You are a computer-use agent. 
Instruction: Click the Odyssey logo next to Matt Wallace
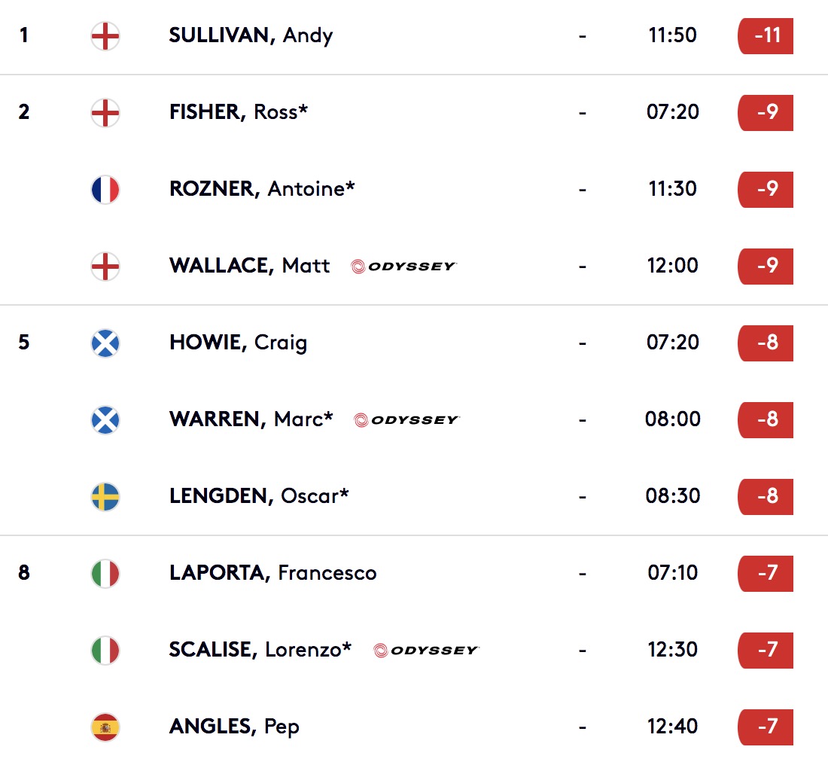(x=403, y=267)
